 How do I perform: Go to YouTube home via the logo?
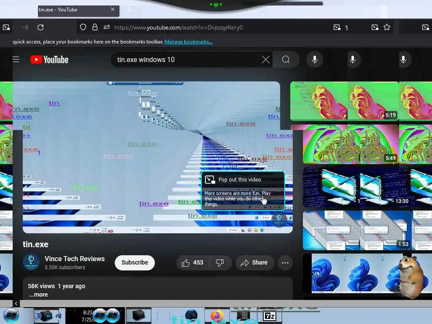(x=49, y=59)
